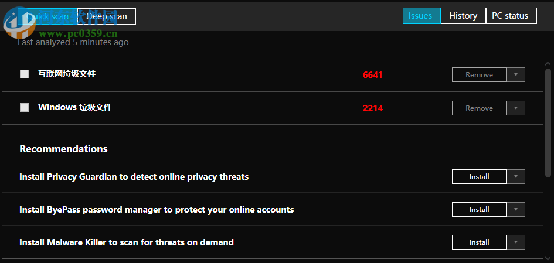
Task: Tick the Windows 垃圾文件 checkbox
Action: [x=24, y=108]
